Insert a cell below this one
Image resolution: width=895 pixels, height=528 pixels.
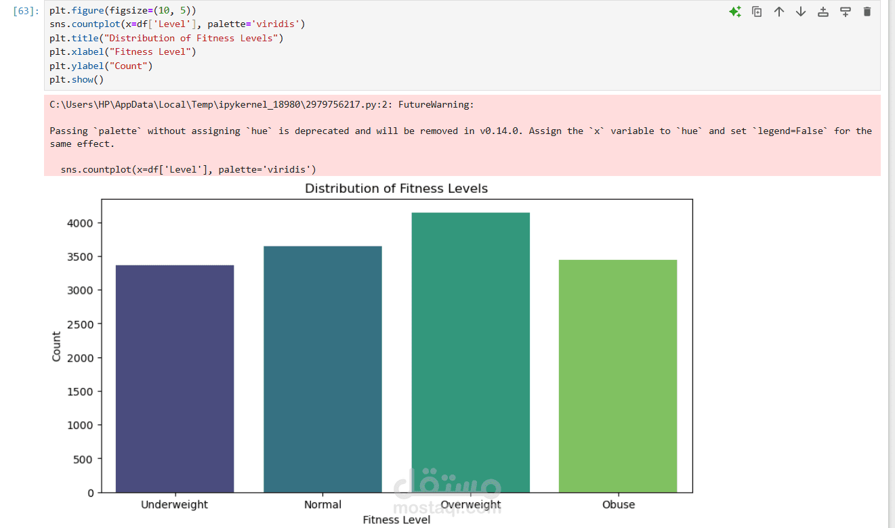845,12
